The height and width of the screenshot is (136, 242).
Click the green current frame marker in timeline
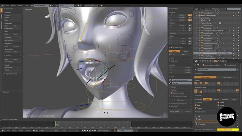[55, 124]
